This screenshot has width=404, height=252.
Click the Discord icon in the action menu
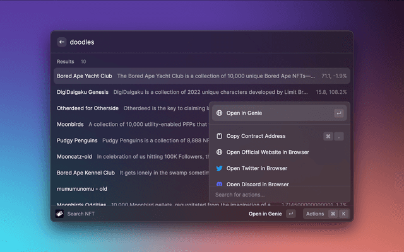(219, 184)
